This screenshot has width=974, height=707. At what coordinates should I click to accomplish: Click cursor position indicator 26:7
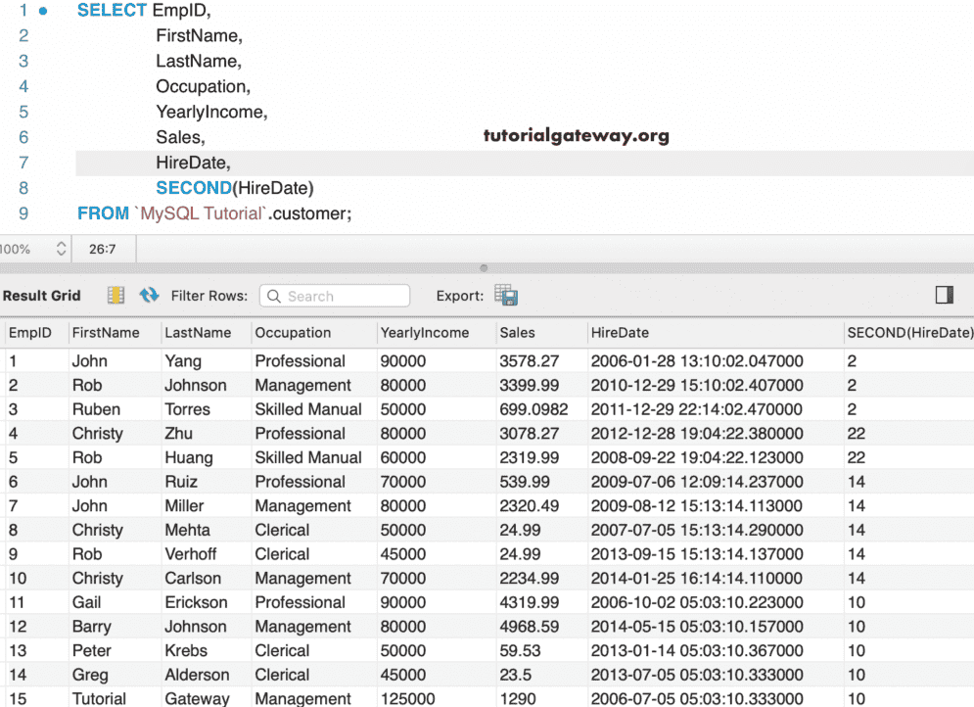click(103, 249)
